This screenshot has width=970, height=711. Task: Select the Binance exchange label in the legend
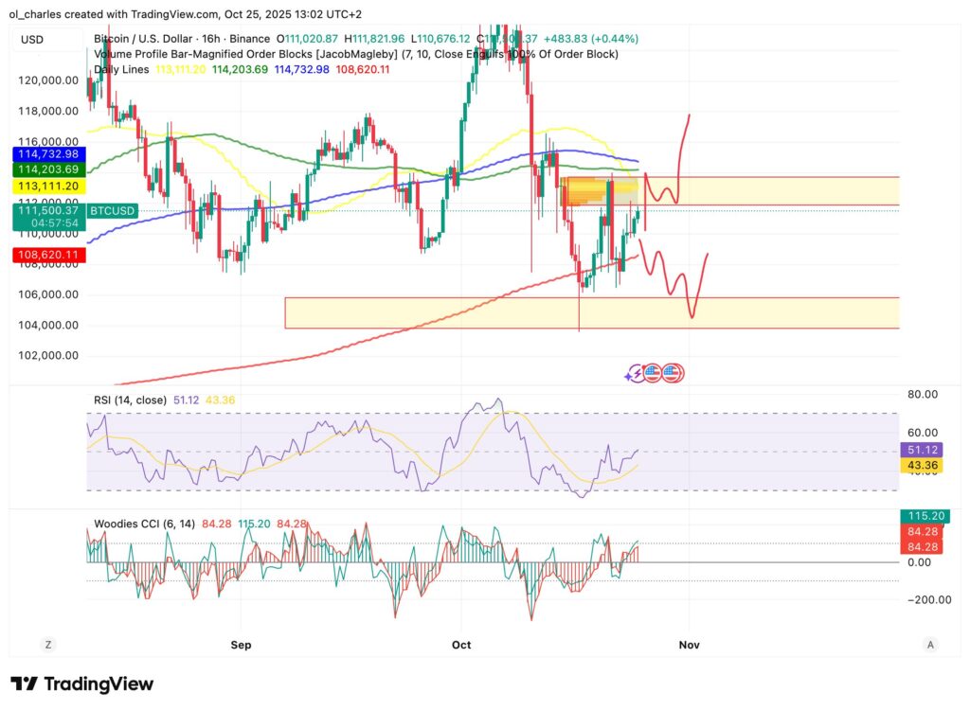252,40
